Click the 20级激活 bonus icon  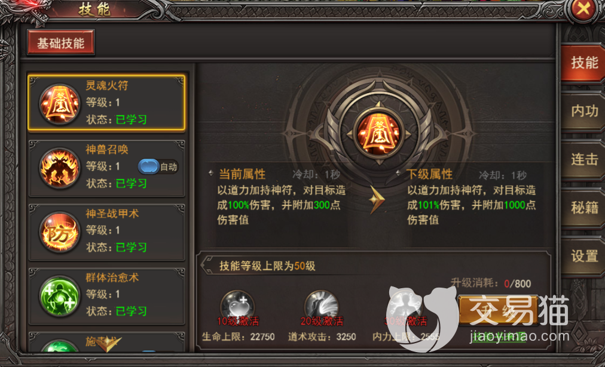point(321,306)
